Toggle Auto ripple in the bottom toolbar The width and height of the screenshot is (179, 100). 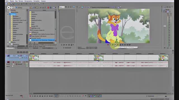point(94,96)
